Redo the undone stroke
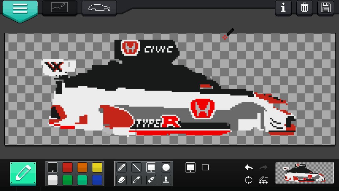 (263, 167)
